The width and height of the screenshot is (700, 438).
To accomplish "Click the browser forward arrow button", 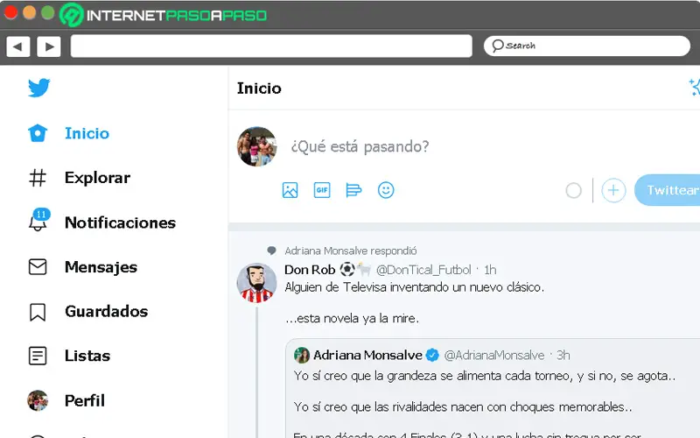I will (49, 46).
